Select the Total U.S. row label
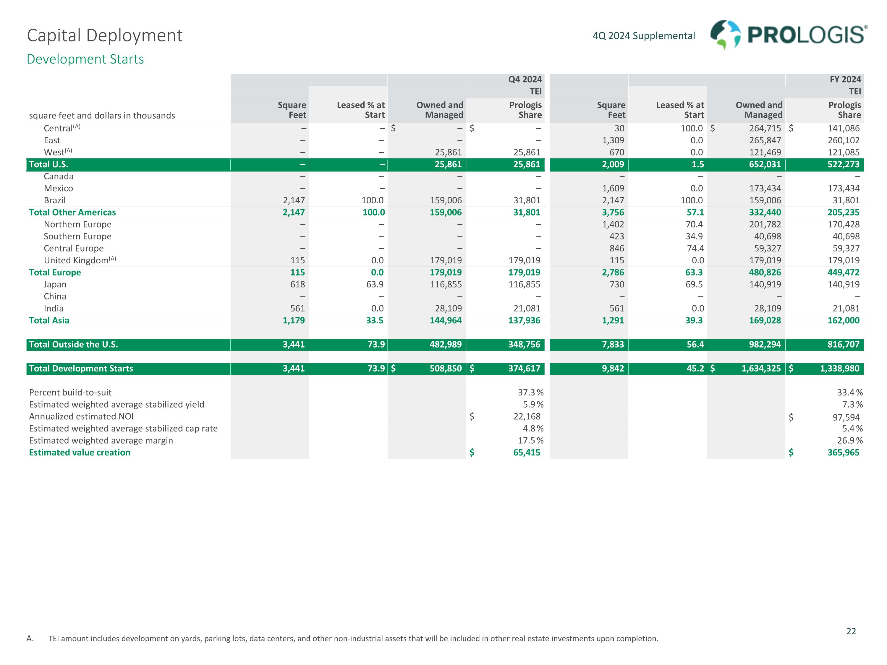Viewport: 887px width, 665px height. click(x=48, y=164)
